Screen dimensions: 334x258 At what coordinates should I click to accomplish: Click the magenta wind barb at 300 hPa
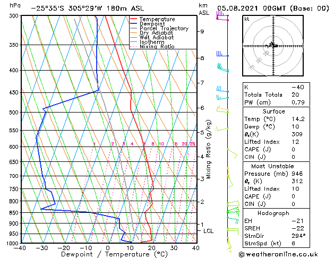(222, 16)
